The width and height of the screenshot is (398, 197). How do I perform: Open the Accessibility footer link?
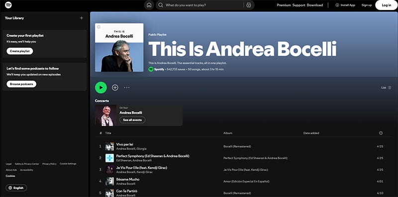[27, 170]
